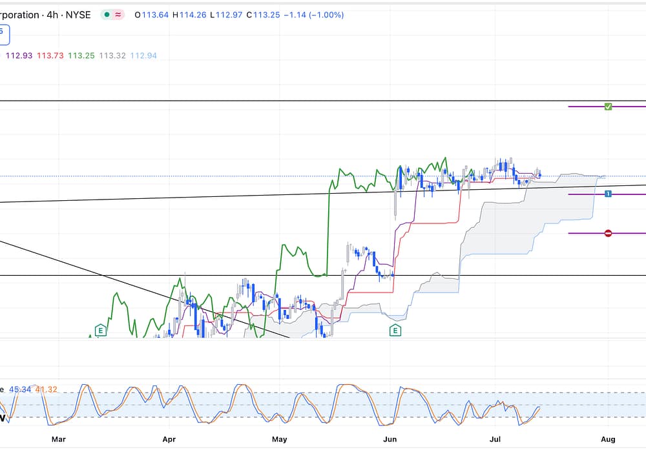Click the Jun label on time axis
This screenshot has height=452, width=646.
pyautogui.click(x=390, y=440)
